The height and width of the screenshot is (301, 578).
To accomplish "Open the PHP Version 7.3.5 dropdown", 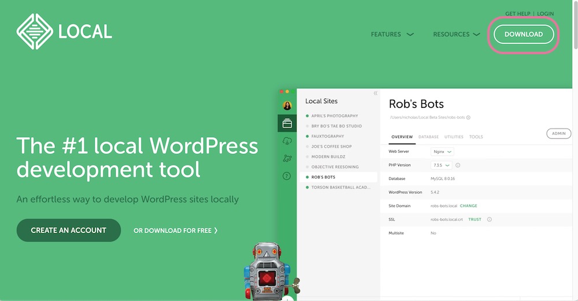I will point(441,165).
